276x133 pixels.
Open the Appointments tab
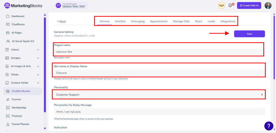pyautogui.click(x=159, y=21)
